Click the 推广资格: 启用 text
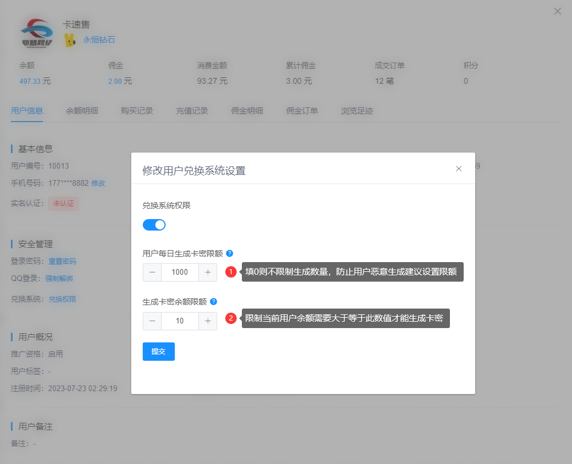This screenshot has height=464, width=572. (x=37, y=354)
